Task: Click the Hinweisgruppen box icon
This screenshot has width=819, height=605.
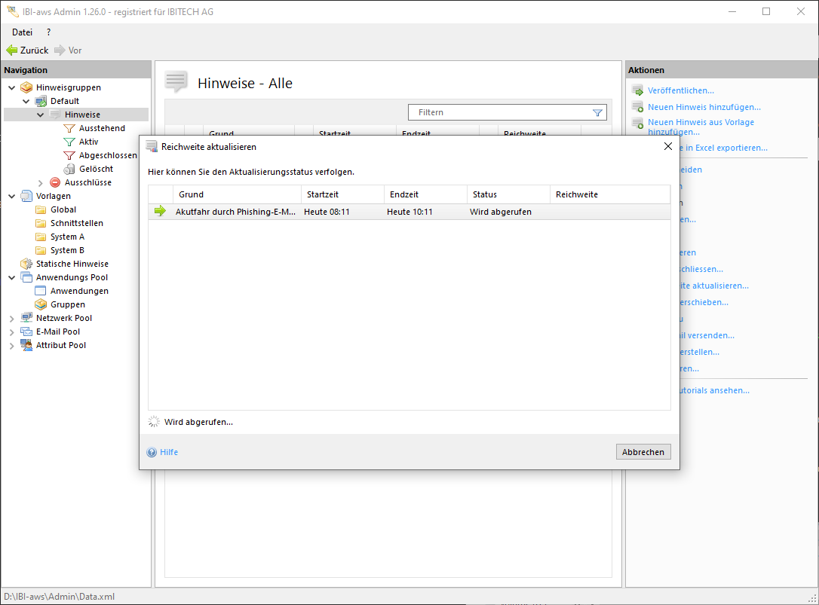Action: 26,87
